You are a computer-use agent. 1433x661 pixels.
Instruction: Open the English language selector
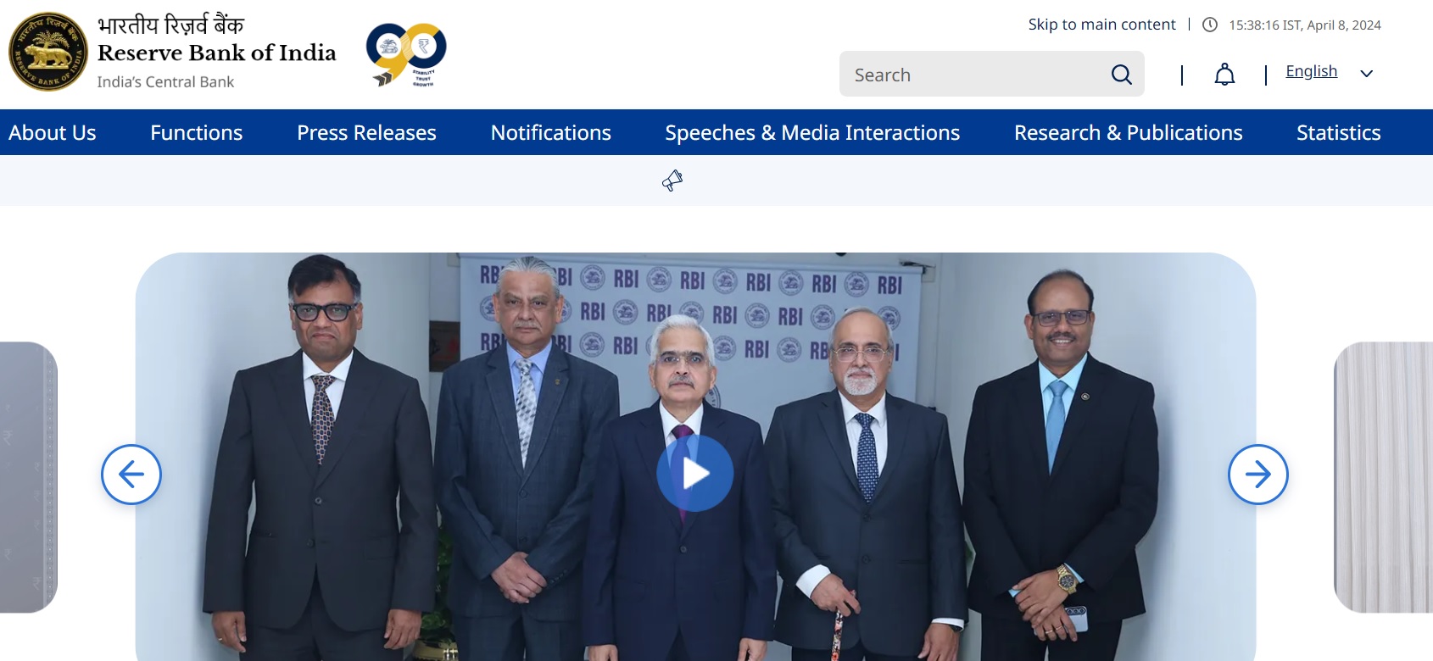1312,71
